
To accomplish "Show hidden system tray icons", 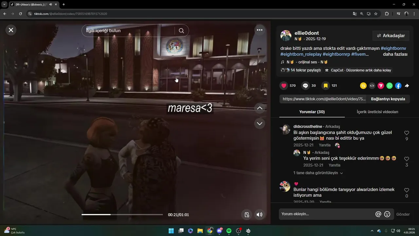I will point(372,231).
